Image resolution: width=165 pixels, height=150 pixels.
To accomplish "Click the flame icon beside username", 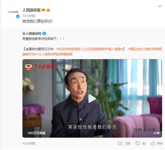I will tap(48, 10).
